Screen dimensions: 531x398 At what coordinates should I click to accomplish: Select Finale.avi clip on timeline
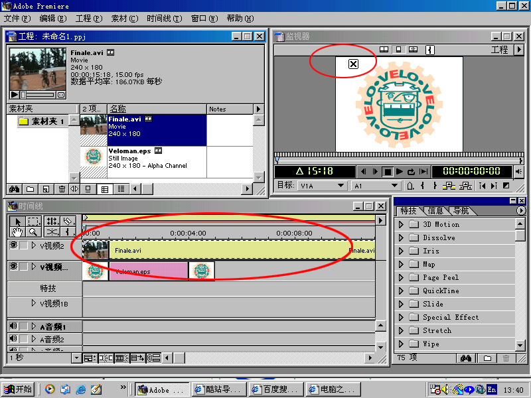(228, 251)
